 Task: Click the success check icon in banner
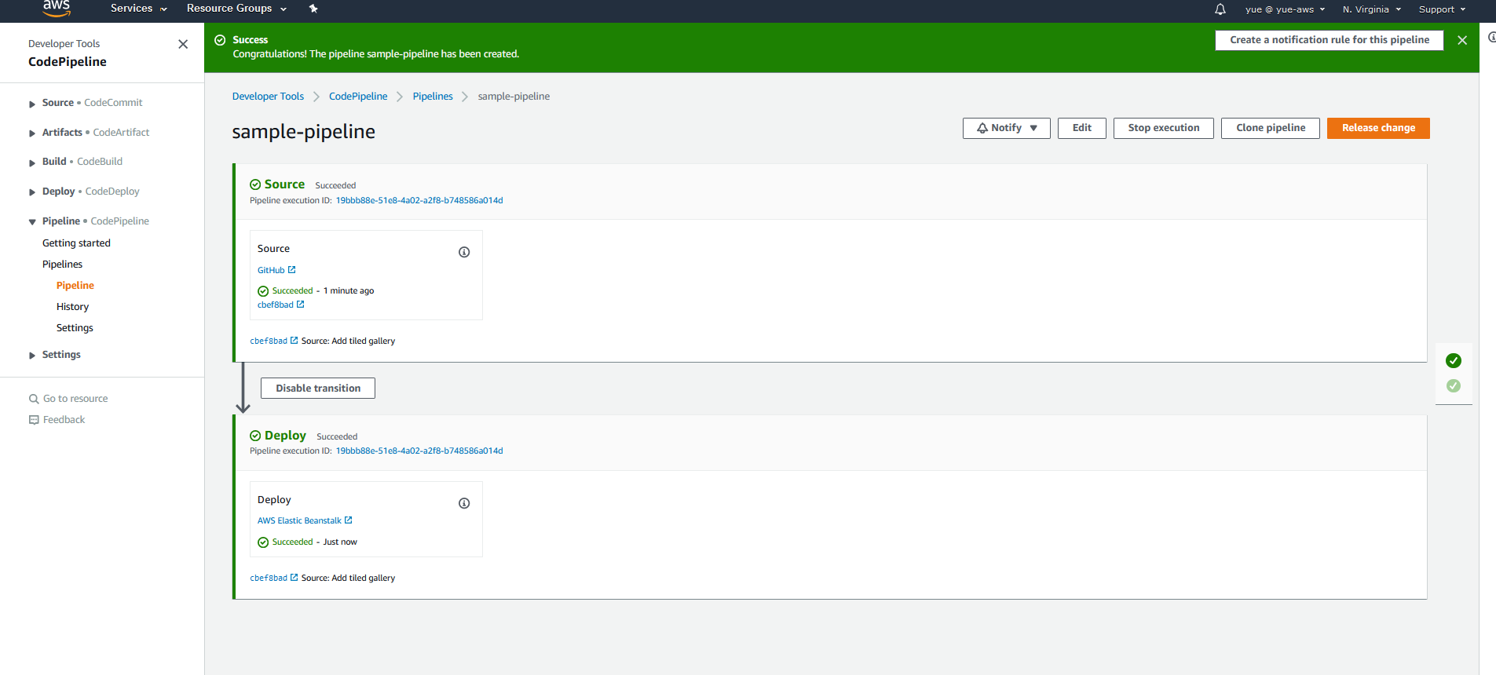[x=220, y=40]
